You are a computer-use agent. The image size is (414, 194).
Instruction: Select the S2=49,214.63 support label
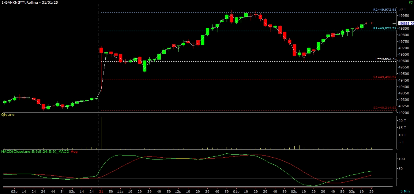[385, 108]
